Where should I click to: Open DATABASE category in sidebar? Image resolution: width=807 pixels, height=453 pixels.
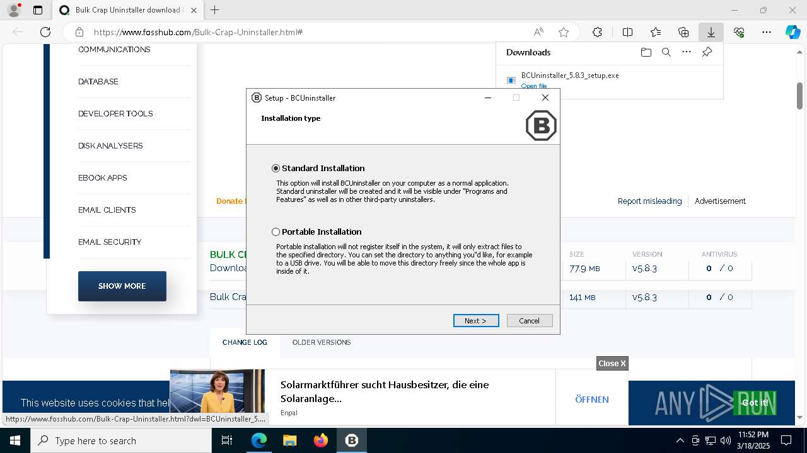[98, 82]
